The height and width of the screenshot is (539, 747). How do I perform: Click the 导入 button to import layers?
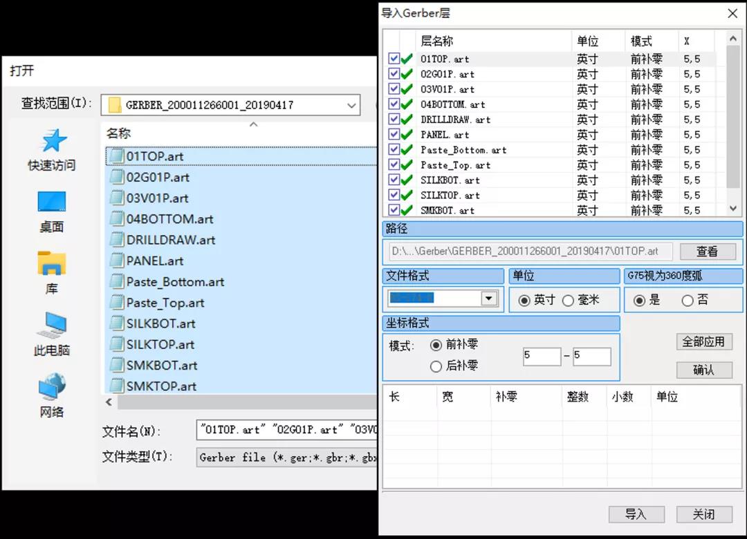(636, 514)
